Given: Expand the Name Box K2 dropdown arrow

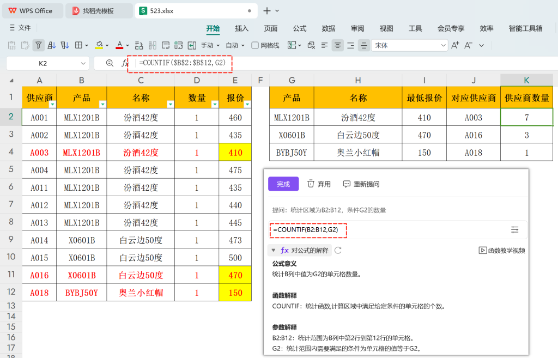Looking at the screenshot, I should coord(83,63).
